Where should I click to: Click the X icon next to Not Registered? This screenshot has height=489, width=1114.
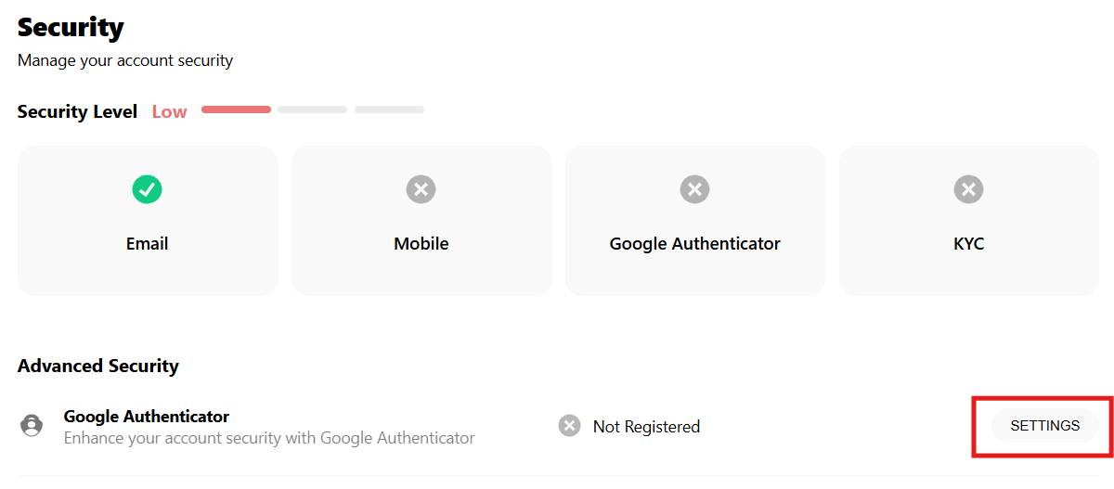pyautogui.click(x=569, y=426)
